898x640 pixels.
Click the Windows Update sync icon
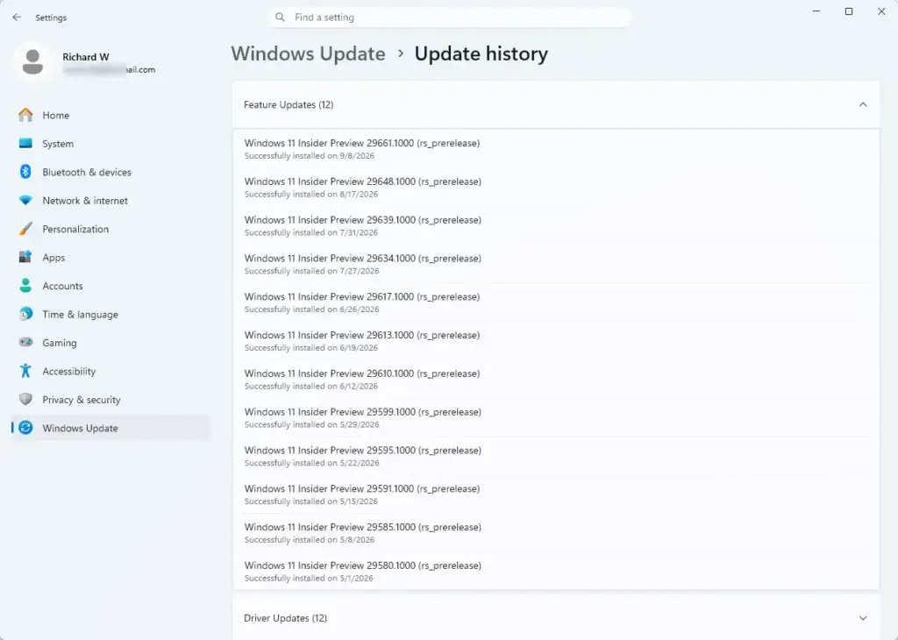click(x=25, y=428)
